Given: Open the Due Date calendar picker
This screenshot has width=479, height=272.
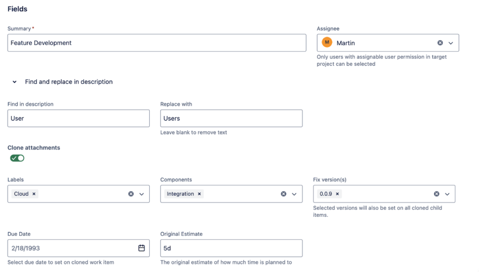Looking at the screenshot, I should [x=142, y=248].
